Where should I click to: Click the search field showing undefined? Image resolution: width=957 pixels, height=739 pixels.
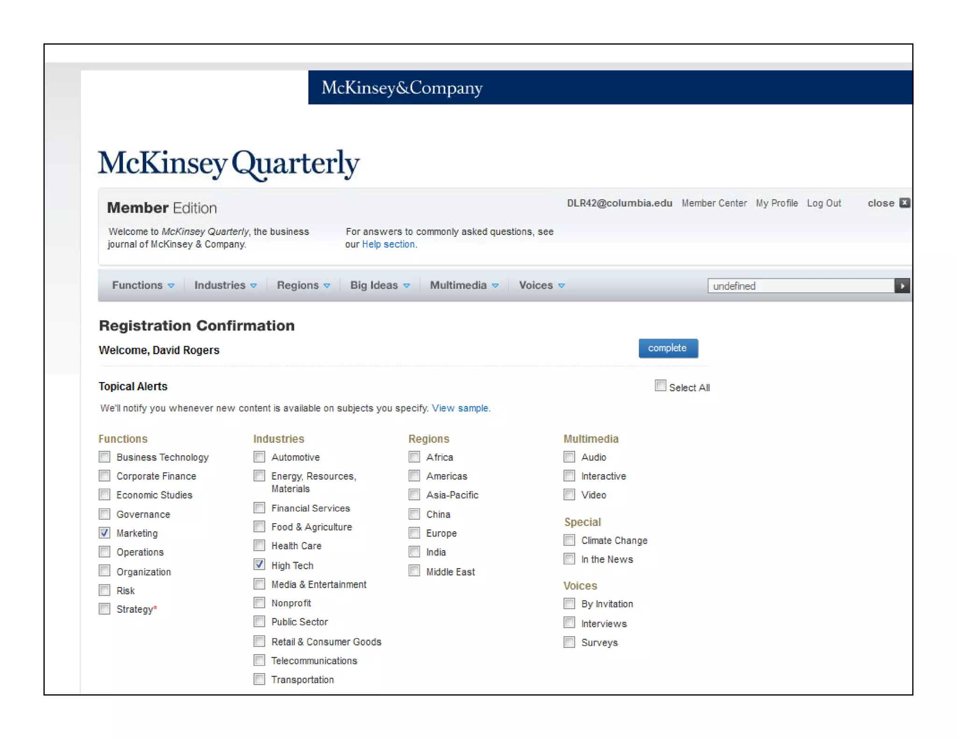click(x=800, y=286)
